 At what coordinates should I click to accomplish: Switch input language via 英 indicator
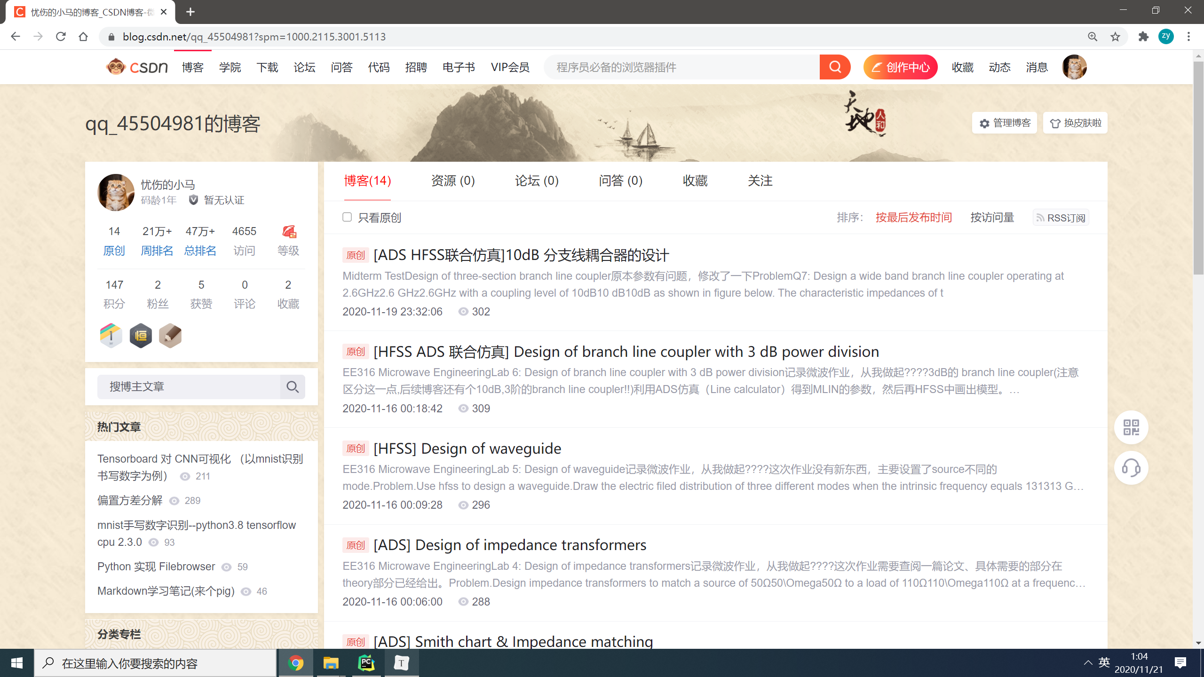[x=1104, y=662]
